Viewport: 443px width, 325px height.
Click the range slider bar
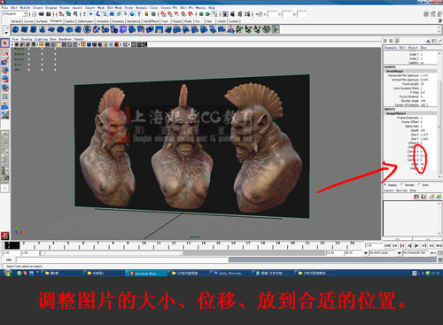[x=113, y=253]
